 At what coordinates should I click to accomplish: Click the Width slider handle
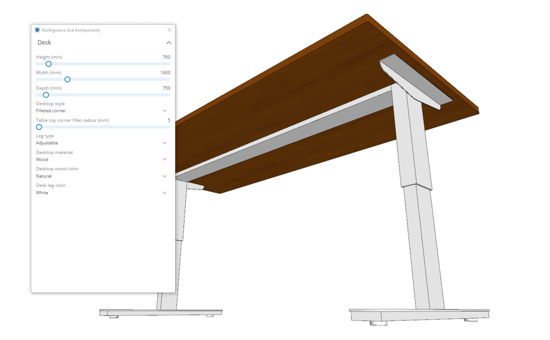pyautogui.click(x=68, y=80)
